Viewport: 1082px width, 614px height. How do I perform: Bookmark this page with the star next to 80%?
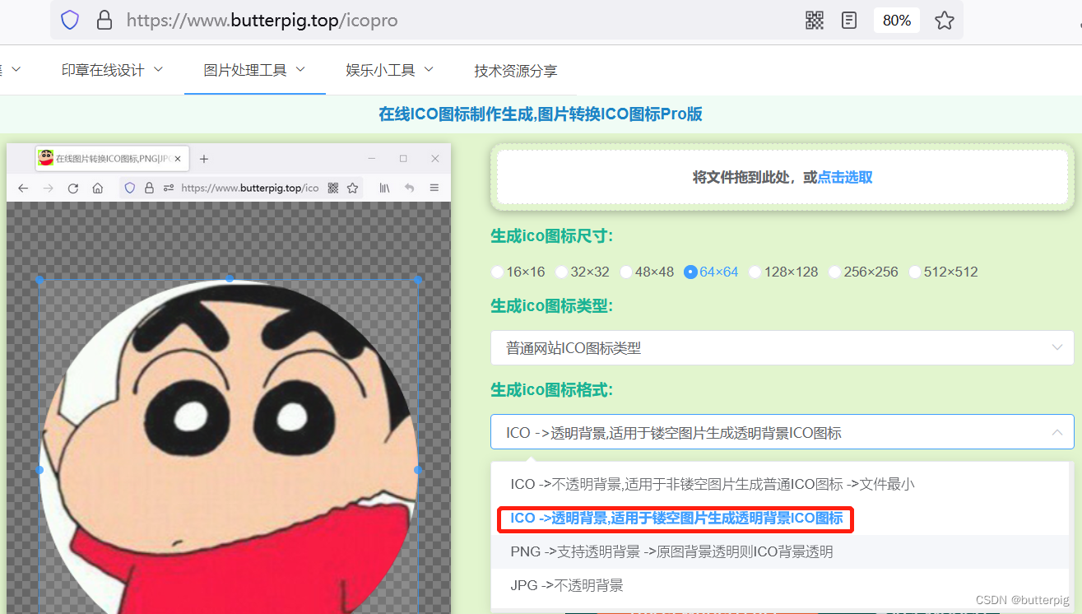[945, 21]
